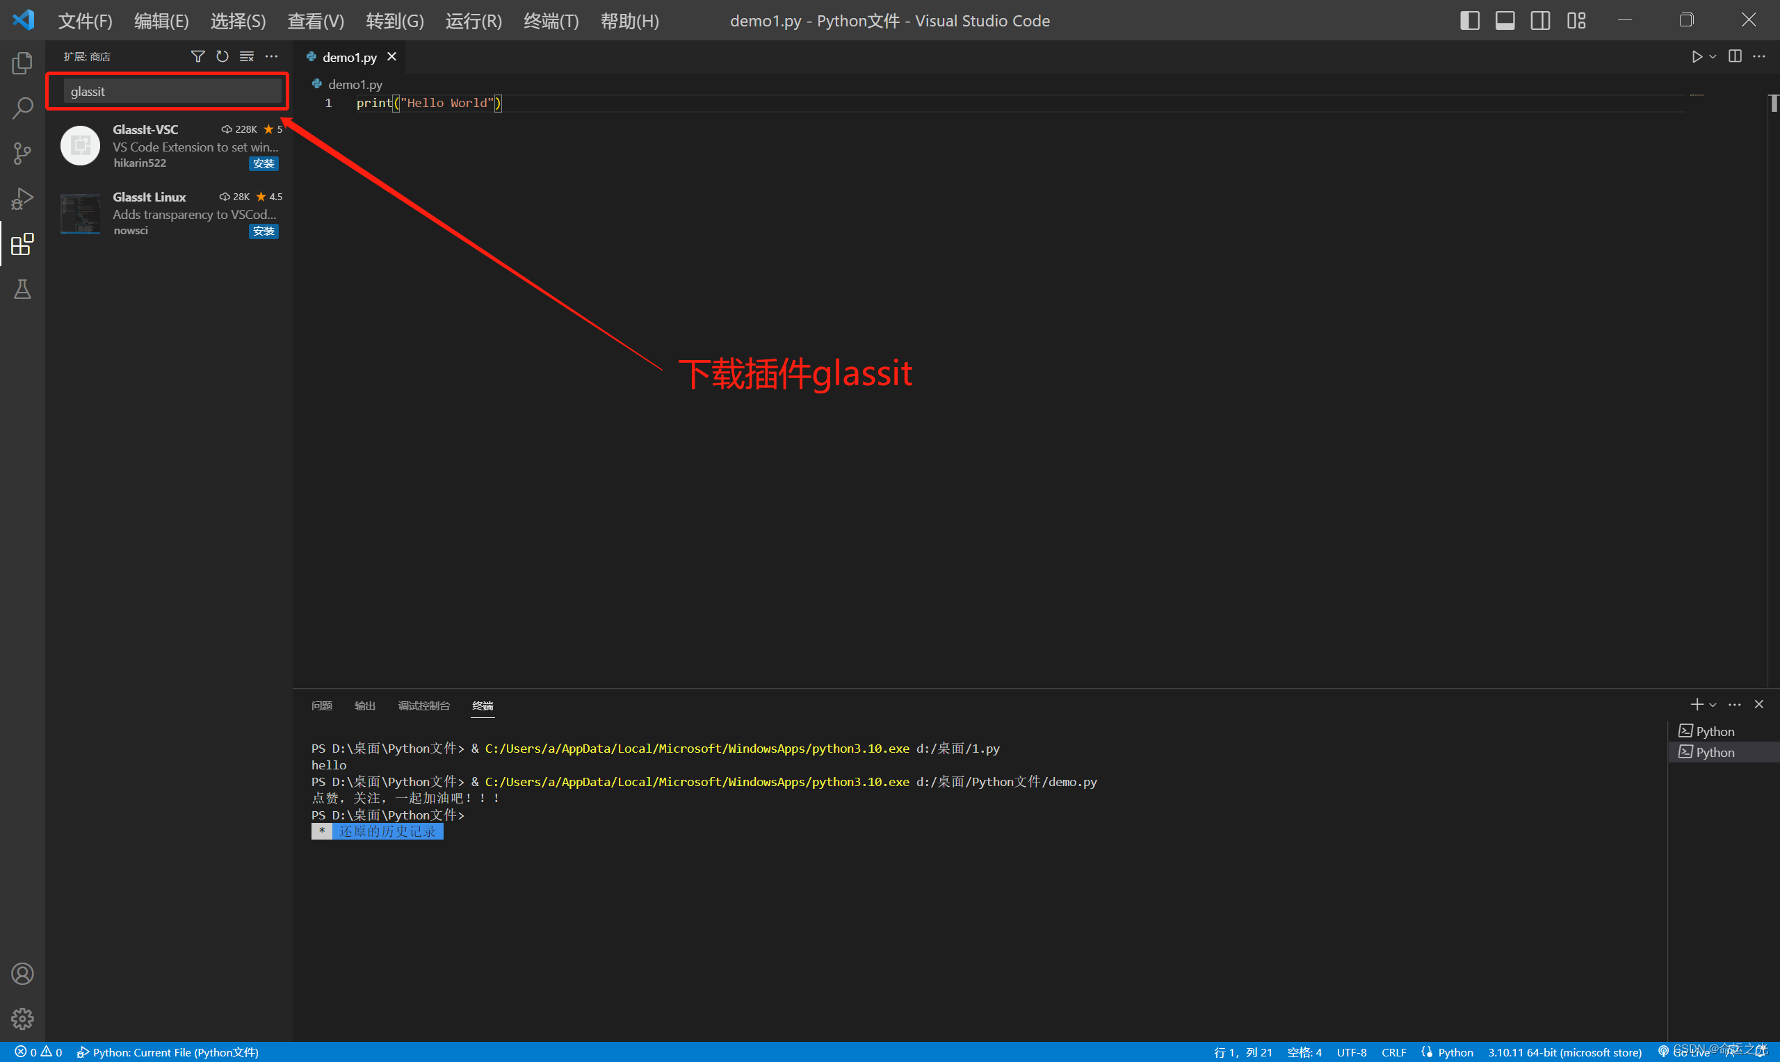Open the Source Control view

point(22,153)
